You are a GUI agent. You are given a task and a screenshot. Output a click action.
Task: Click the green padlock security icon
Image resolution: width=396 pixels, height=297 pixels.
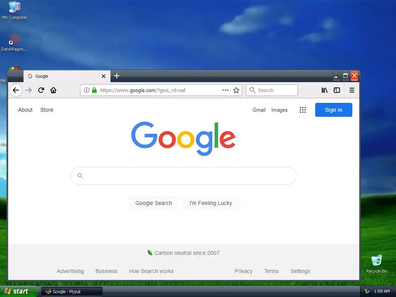tap(94, 90)
